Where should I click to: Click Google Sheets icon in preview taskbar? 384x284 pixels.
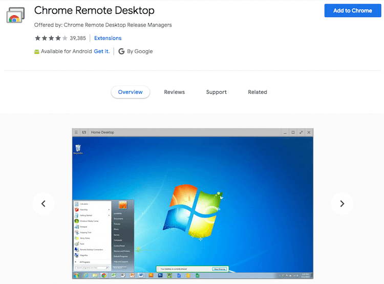point(198,276)
